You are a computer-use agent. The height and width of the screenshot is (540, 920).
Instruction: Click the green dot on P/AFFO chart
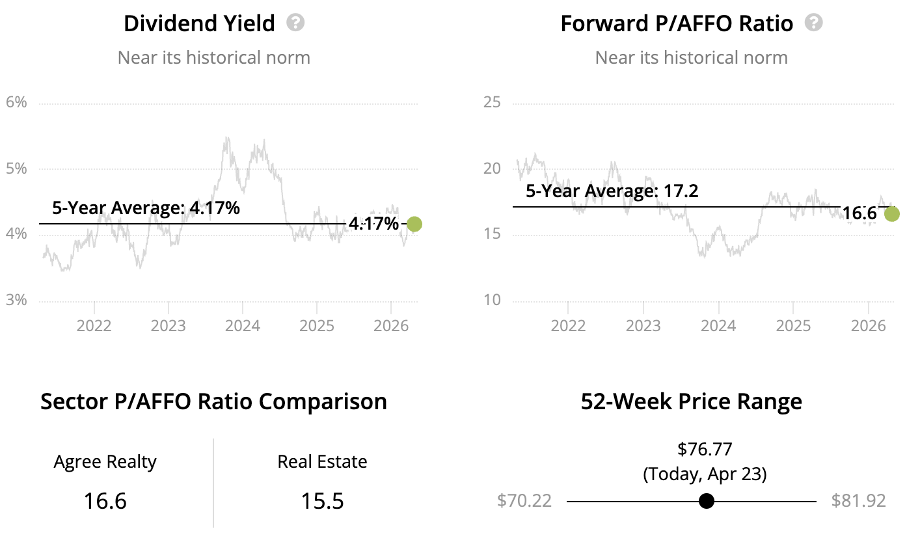(892, 213)
